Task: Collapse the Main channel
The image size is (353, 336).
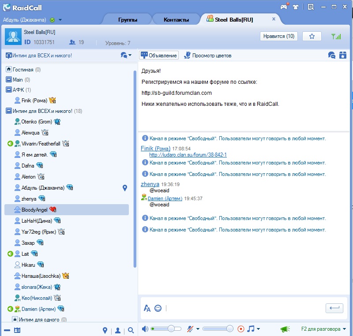Action: click(9, 80)
